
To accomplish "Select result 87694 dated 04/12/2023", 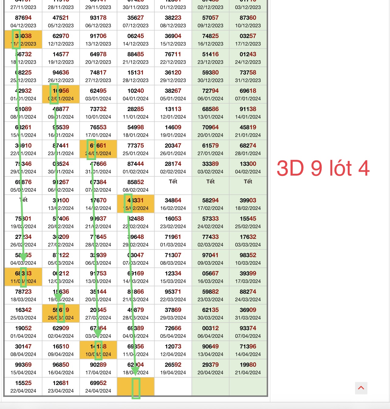I will (23, 21).
